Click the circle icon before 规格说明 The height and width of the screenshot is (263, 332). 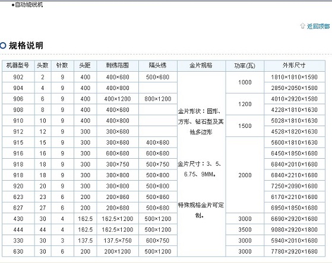point(3,46)
